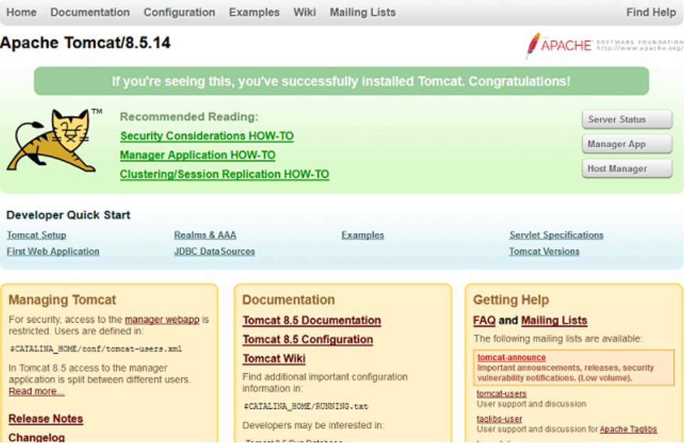Open the Servlet Specifications link
685x443 pixels.
[x=556, y=235]
